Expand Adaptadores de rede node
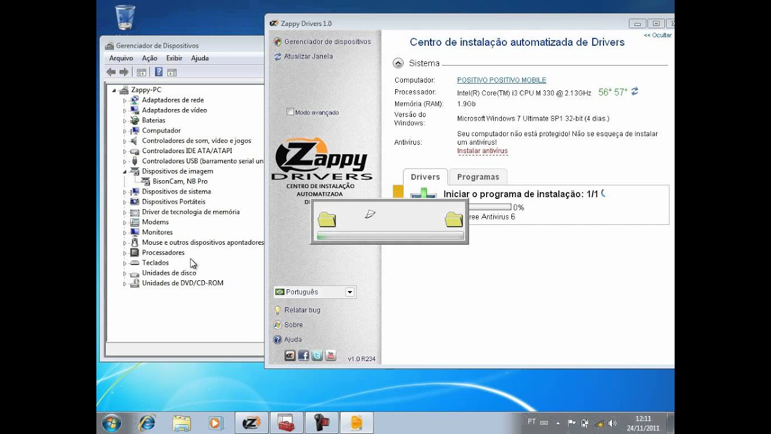Viewport: 771px width, 434px height. [125, 100]
